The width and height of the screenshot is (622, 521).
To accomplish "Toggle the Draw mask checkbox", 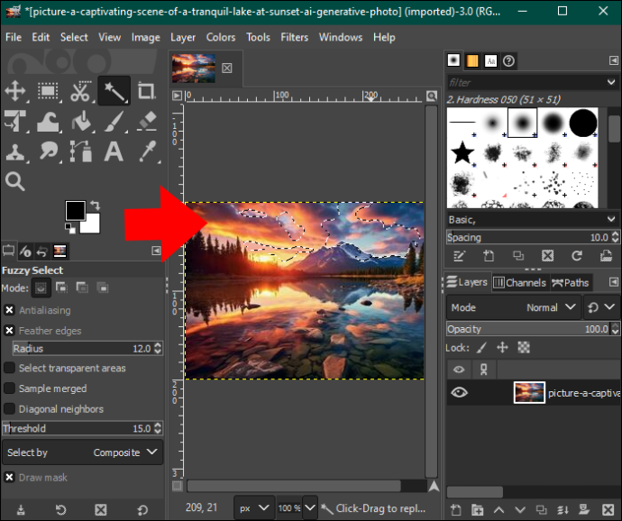I will [10, 478].
